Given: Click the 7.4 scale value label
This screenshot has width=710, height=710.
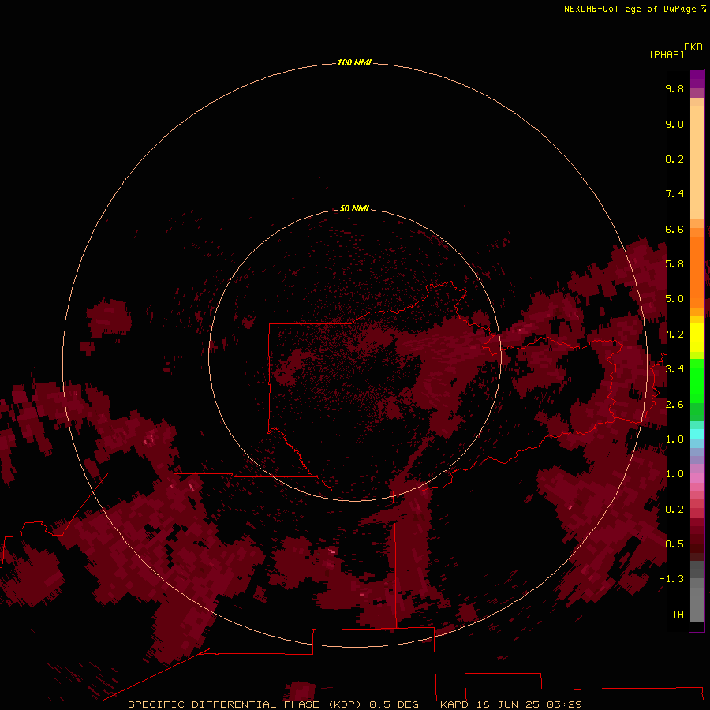Looking at the screenshot, I should (x=674, y=194).
